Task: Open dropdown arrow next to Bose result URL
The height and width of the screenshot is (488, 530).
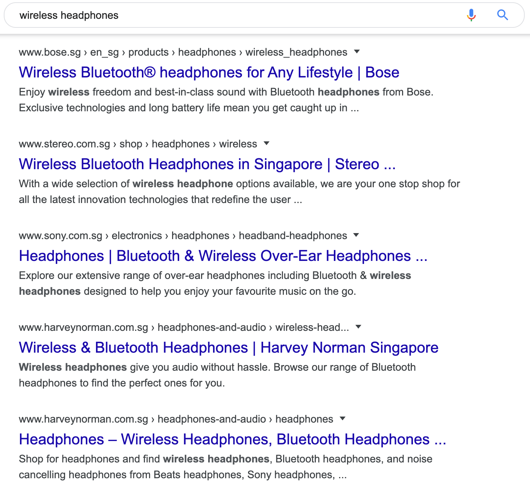Action: (x=357, y=52)
